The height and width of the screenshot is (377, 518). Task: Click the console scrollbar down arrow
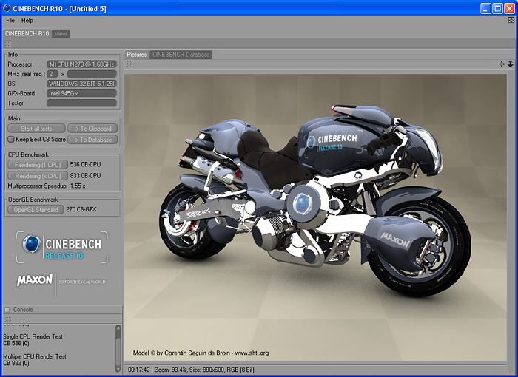[118, 369]
